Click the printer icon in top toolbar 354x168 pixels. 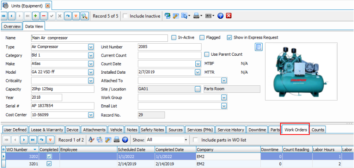click(x=196, y=16)
